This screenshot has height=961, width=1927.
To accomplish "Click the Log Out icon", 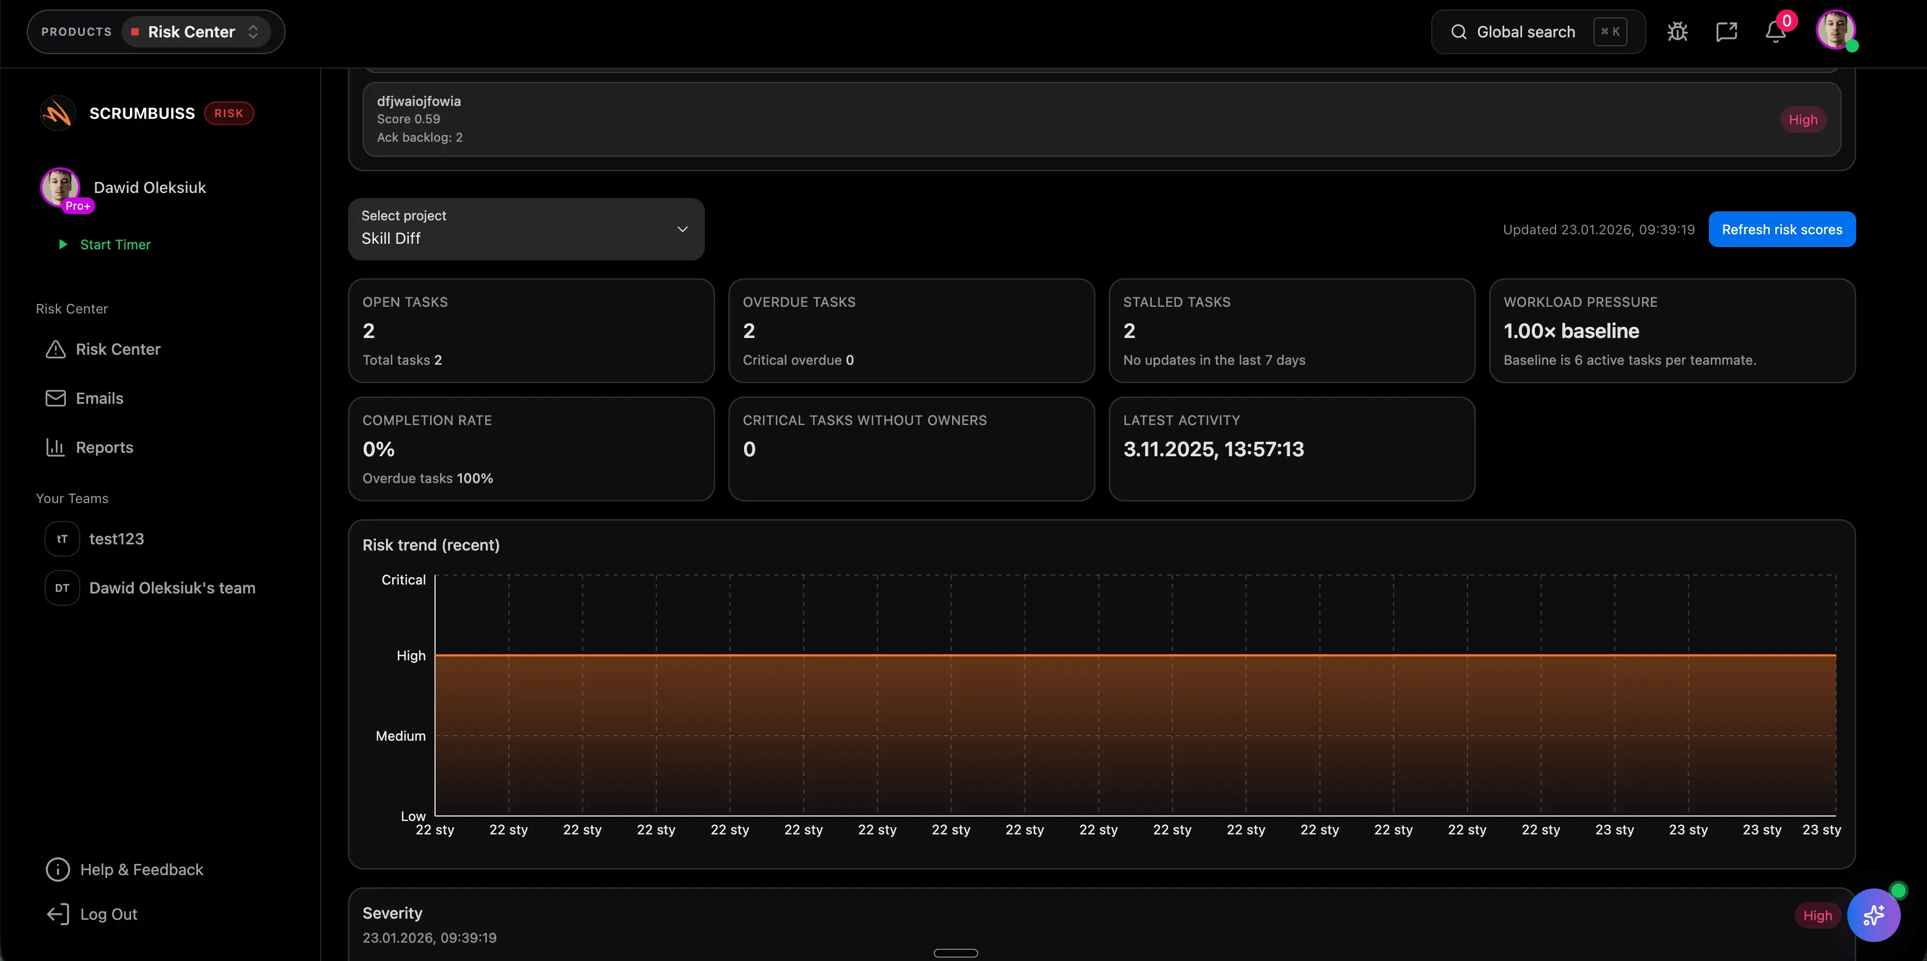I will coord(57,914).
